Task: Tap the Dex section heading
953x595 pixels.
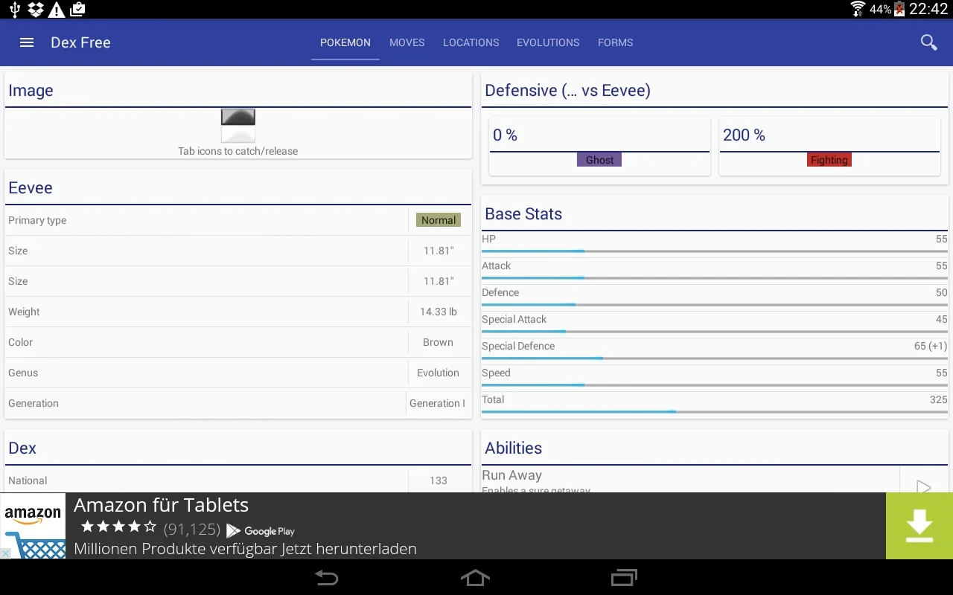Action: 22,448
